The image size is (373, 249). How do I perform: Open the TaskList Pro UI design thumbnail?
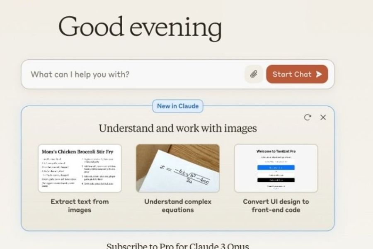[x=276, y=168]
